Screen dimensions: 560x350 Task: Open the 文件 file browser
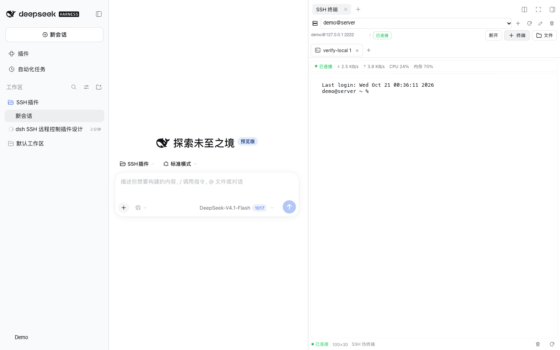click(544, 35)
